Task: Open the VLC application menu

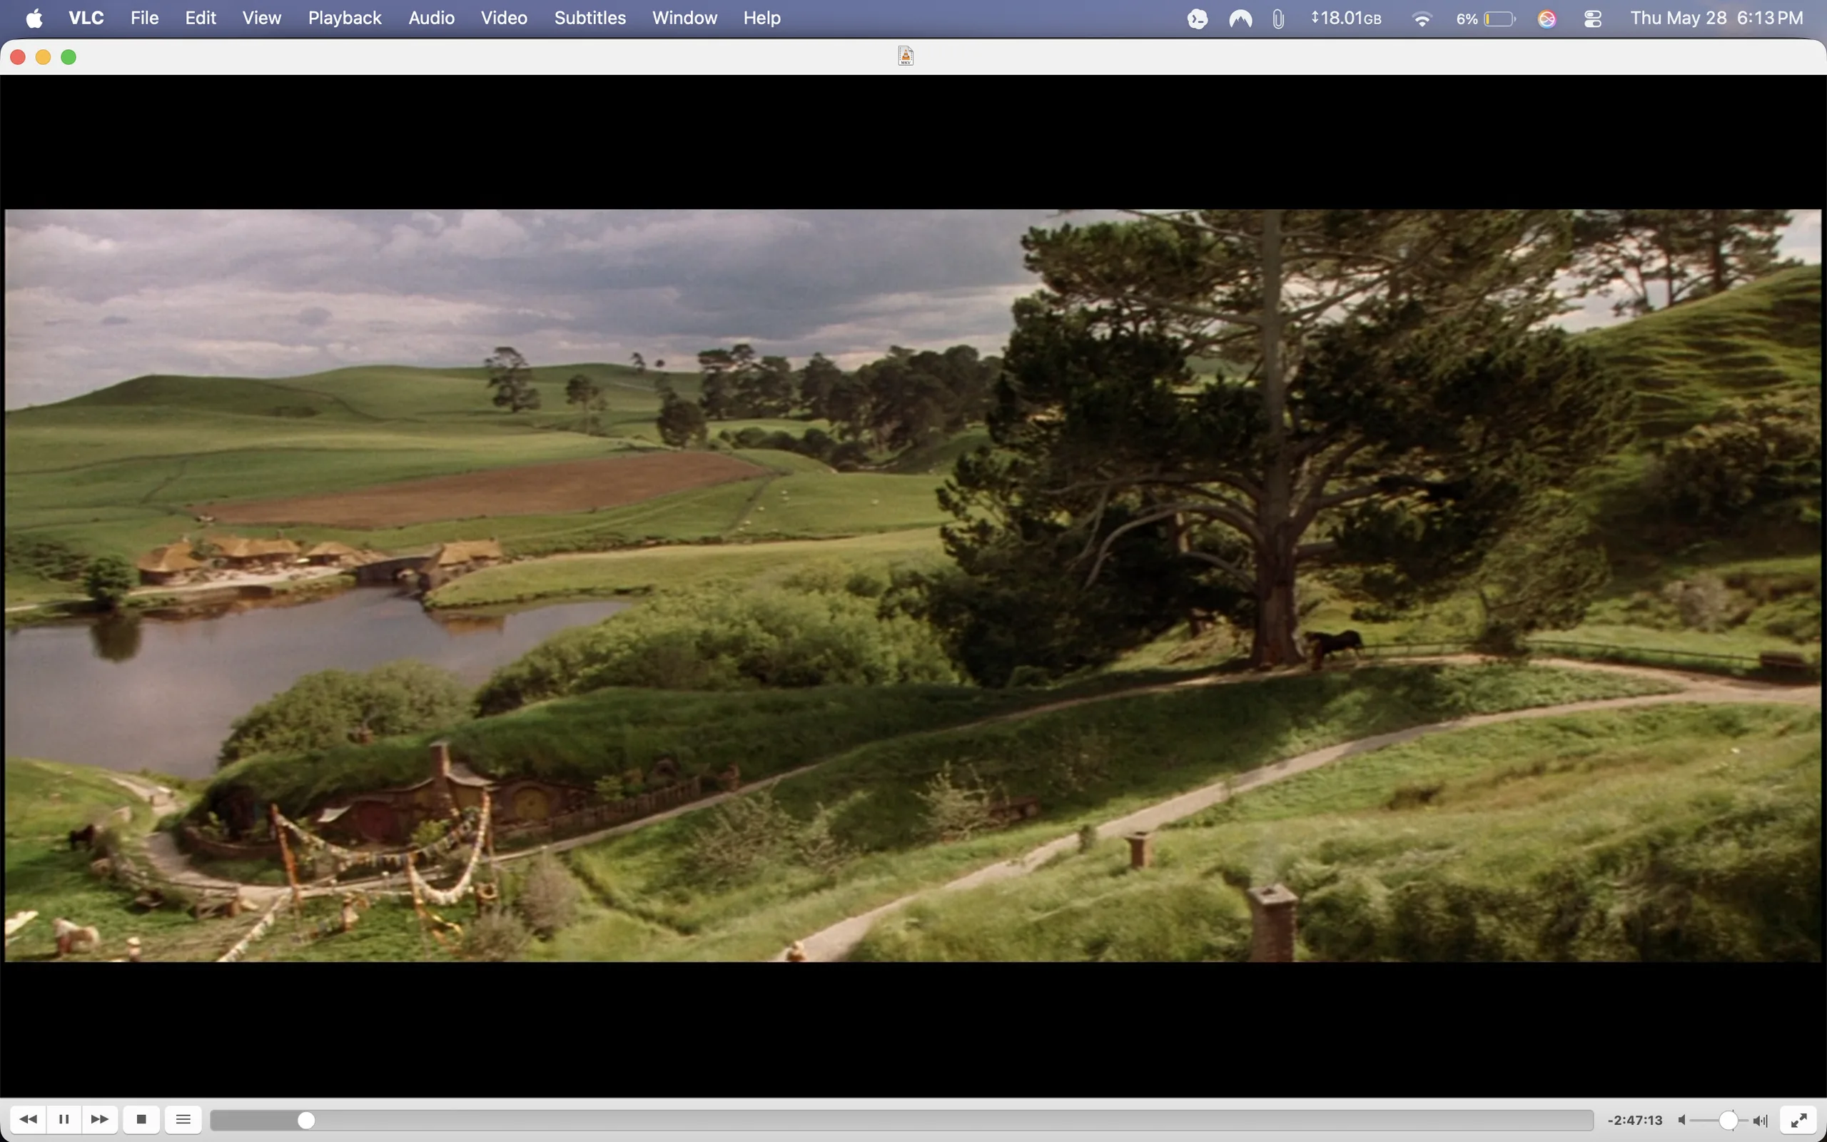Action: tap(86, 18)
